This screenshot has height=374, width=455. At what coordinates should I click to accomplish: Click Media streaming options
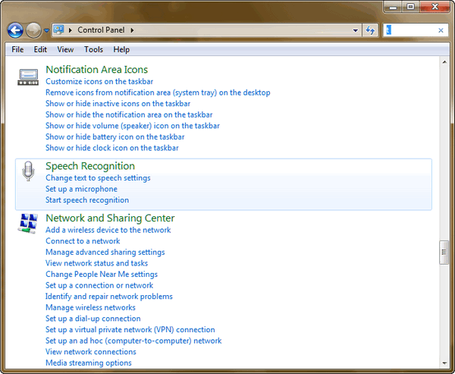(x=88, y=363)
